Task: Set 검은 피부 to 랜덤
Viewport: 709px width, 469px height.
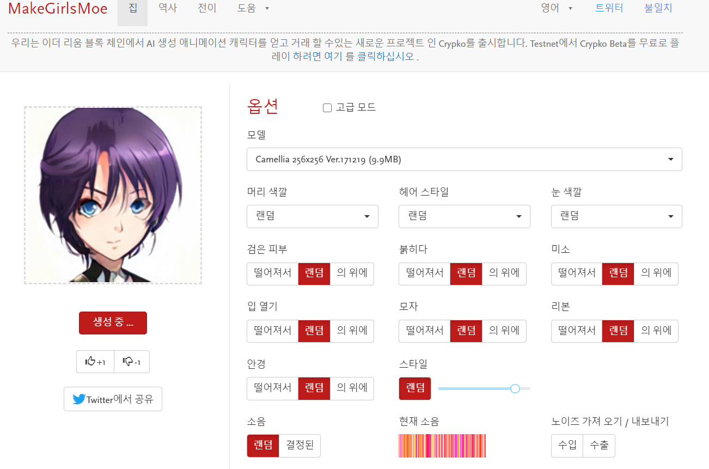Action: coord(314,273)
